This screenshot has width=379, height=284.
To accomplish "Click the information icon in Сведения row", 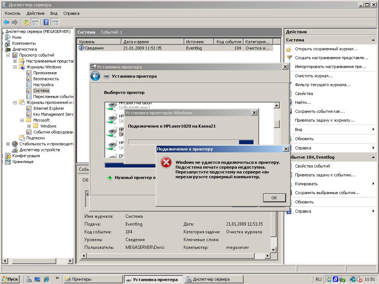I will coord(81,48).
